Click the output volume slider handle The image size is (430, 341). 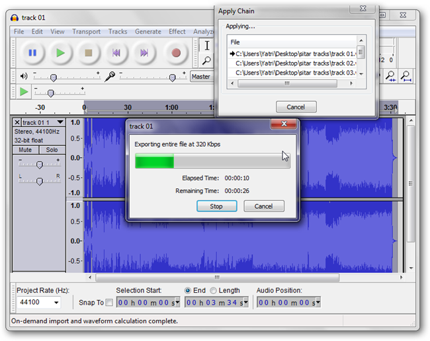click(54, 78)
